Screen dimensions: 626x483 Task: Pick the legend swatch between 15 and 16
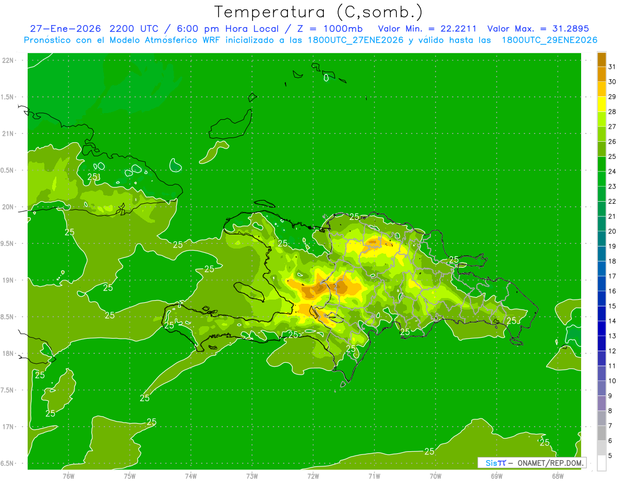pyautogui.click(x=601, y=299)
